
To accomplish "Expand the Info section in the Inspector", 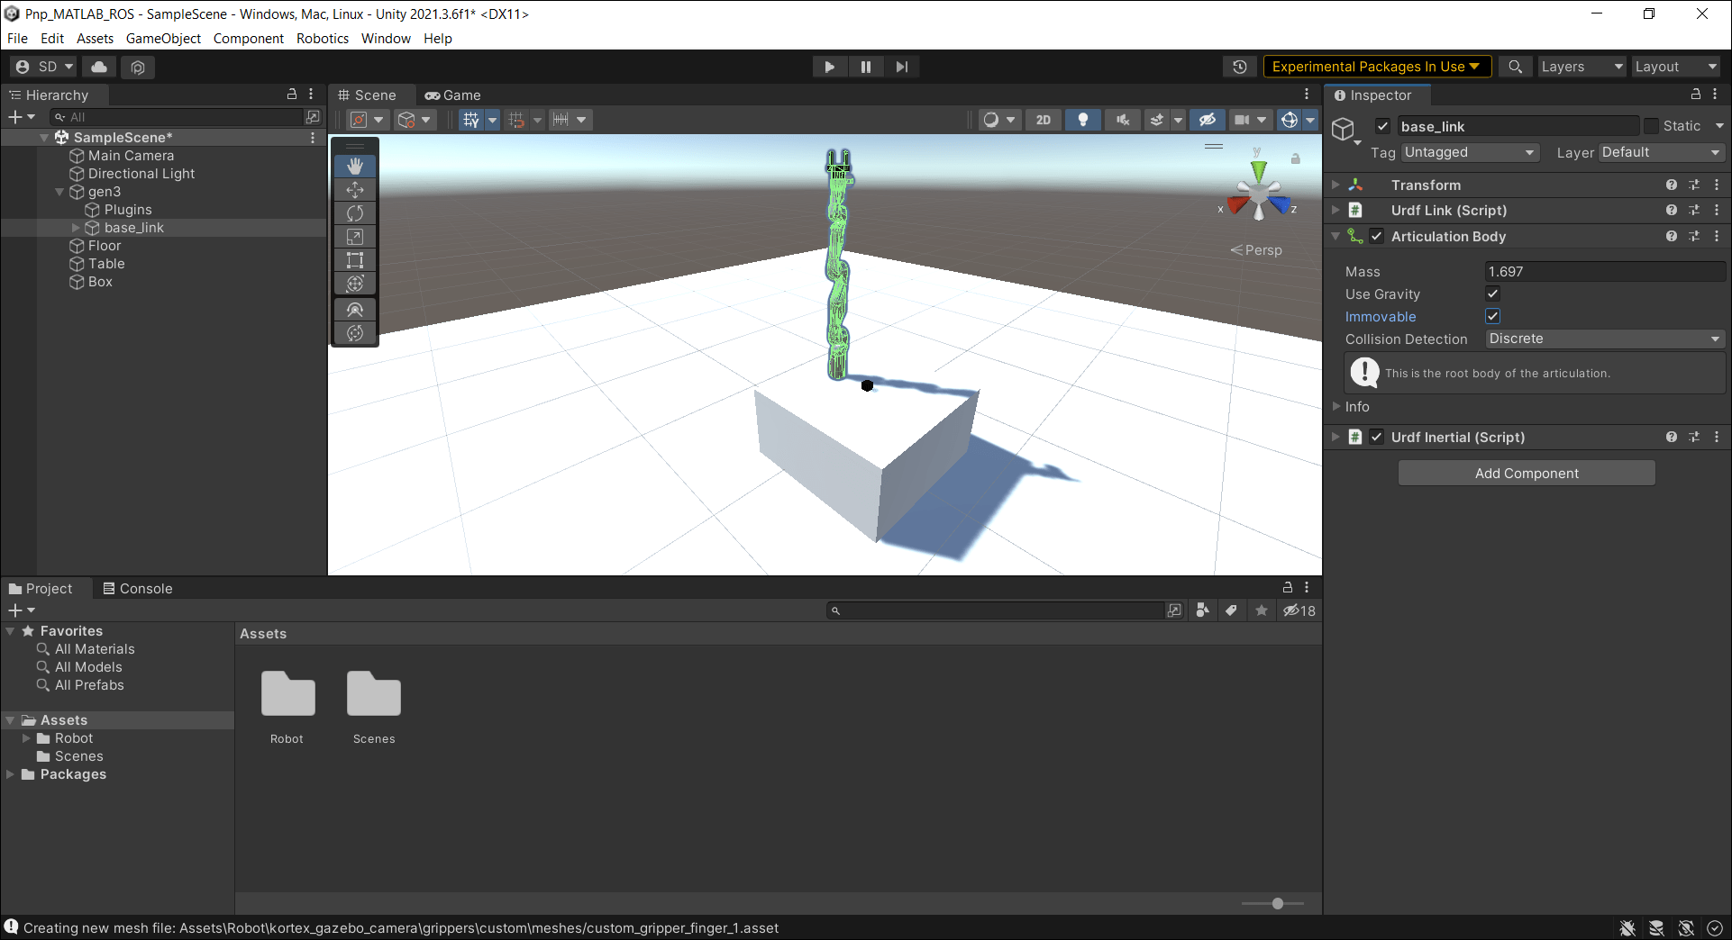I will [x=1335, y=406].
